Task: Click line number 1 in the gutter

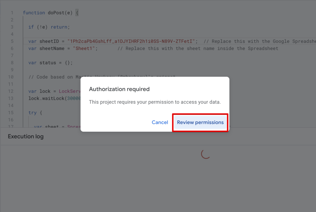Action: (12, 13)
